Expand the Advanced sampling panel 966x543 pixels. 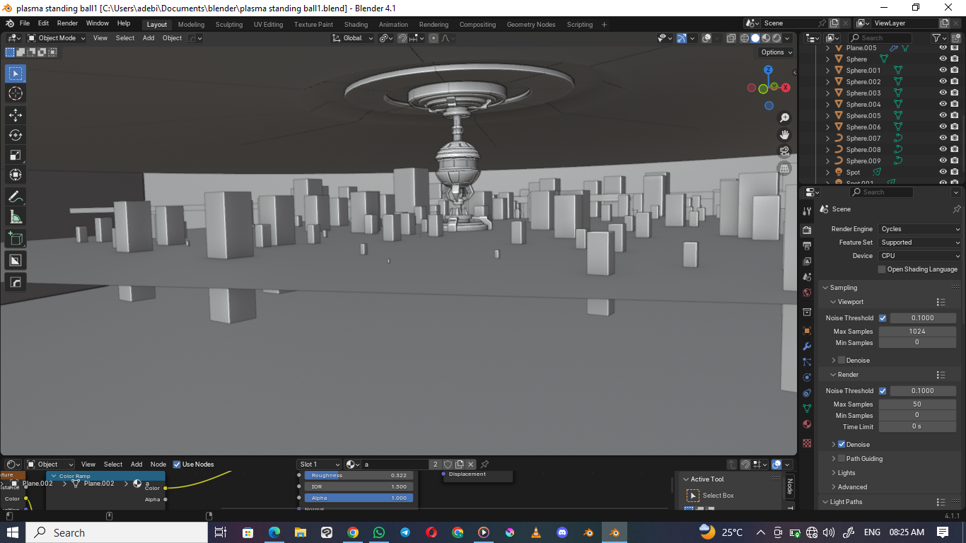pyautogui.click(x=834, y=487)
